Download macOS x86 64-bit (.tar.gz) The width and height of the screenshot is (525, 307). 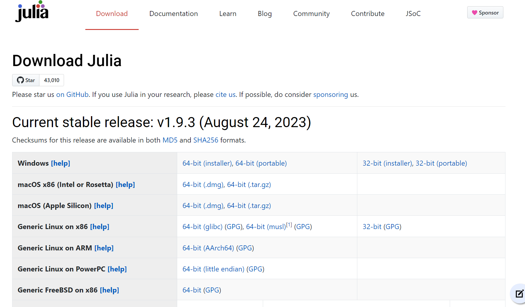(x=249, y=185)
